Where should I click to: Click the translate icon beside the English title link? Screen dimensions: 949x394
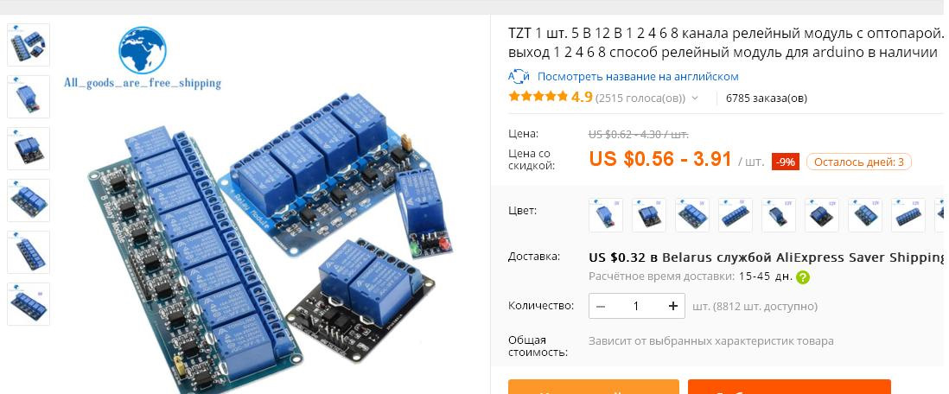(x=519, y=77)
